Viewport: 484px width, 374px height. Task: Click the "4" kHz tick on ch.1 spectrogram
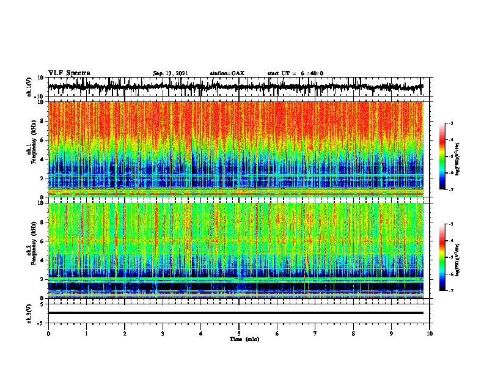42,159
